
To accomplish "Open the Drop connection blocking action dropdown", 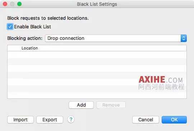I will pos(116,38).
